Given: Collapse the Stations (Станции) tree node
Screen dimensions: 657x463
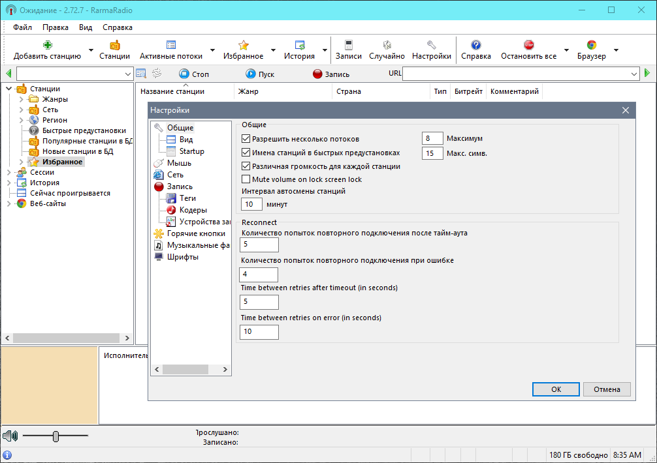Looking at the screenshot, I should [x=8, y=89].
